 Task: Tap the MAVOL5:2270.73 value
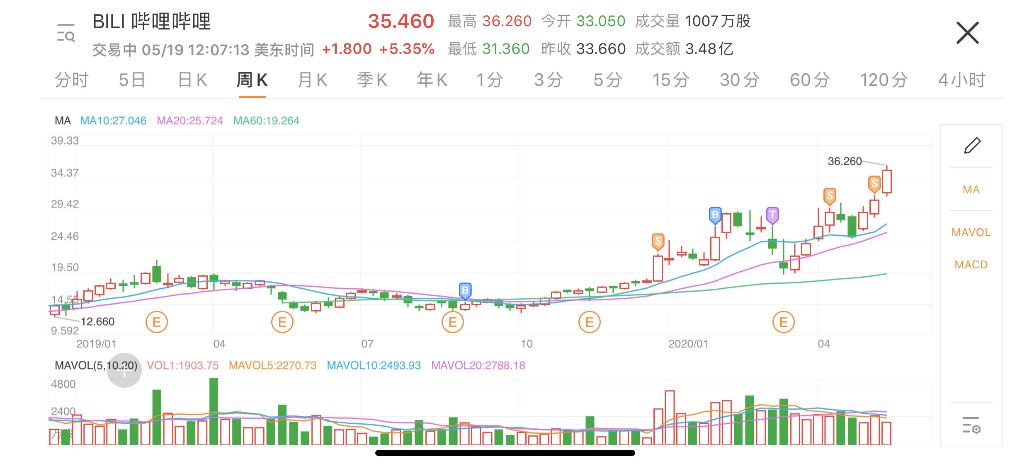(273, 365)
